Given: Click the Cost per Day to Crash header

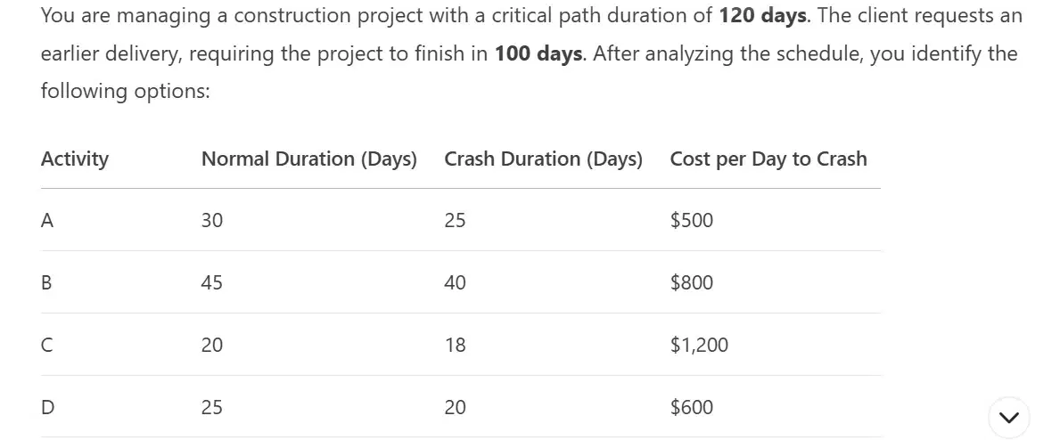Looking at the screenshot, I should pyautogui.click(x=768, y=159).
